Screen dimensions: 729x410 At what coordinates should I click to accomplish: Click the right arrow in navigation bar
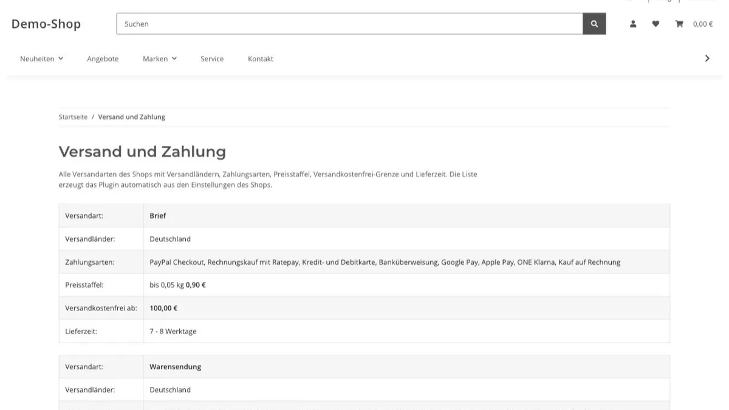(707, 58)
